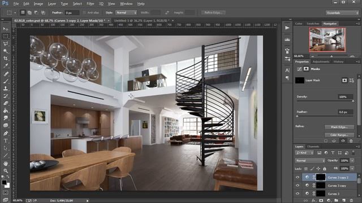Select the History Brush tool
Viewport: 362px width, 203px height.
(6, 96)
